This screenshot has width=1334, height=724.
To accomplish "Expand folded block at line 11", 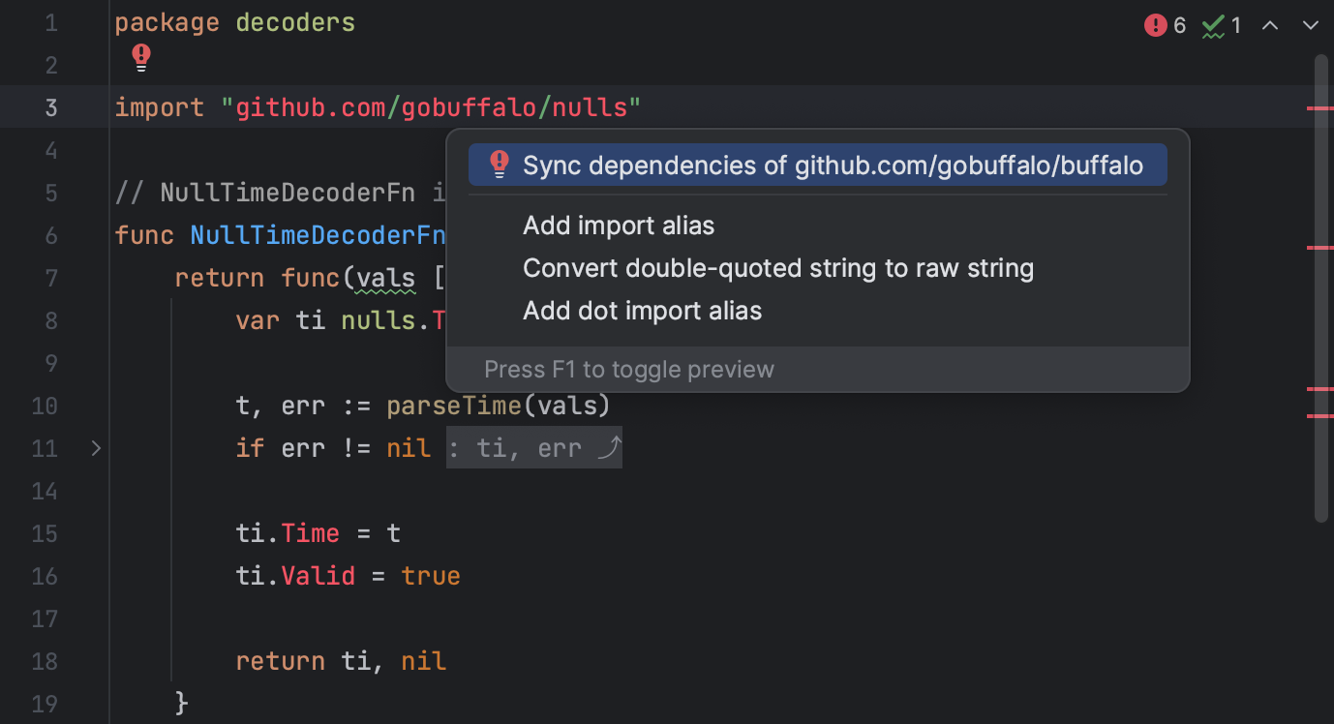I will 95,448.
